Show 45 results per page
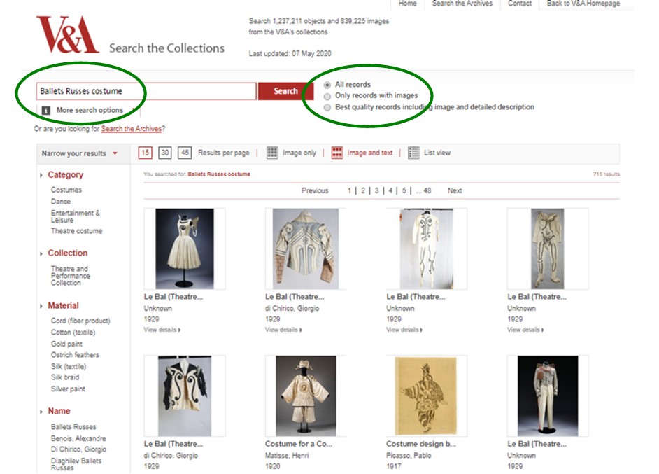The height and width of the screenshot is (474, 659). [x=185, y=153]
